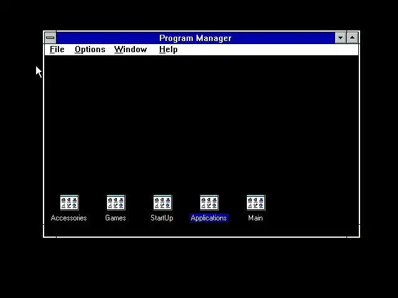This screenshot has height=298, width=398.
Task: Select the StartUp program group icon
Action: pos(163,202)
